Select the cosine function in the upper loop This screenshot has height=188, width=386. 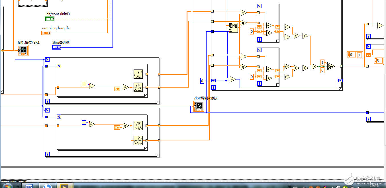pyautogui.click(x=138, y=87)
